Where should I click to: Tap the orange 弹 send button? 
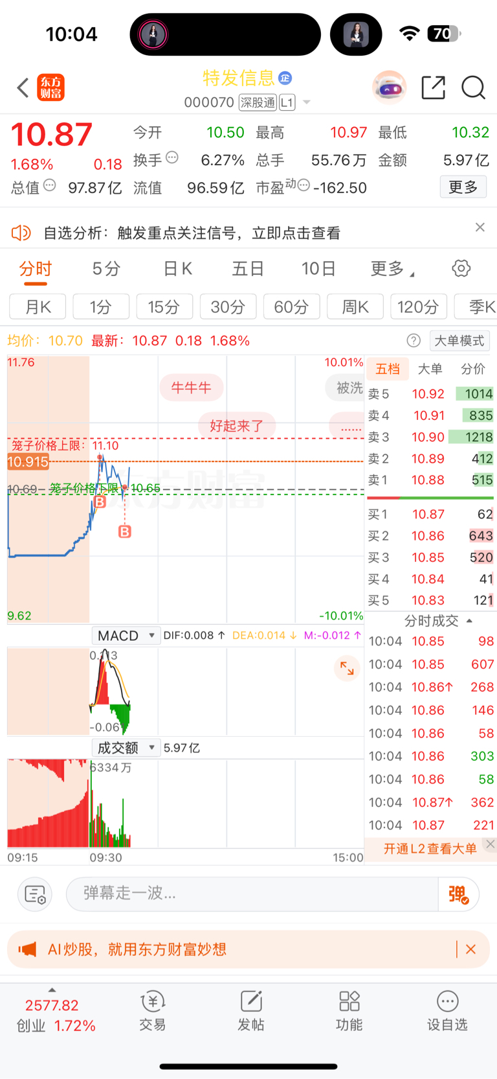pyautogui.click(x=458, y=894)
